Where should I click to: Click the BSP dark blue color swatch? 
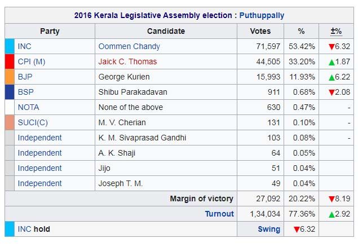(10, 92)
